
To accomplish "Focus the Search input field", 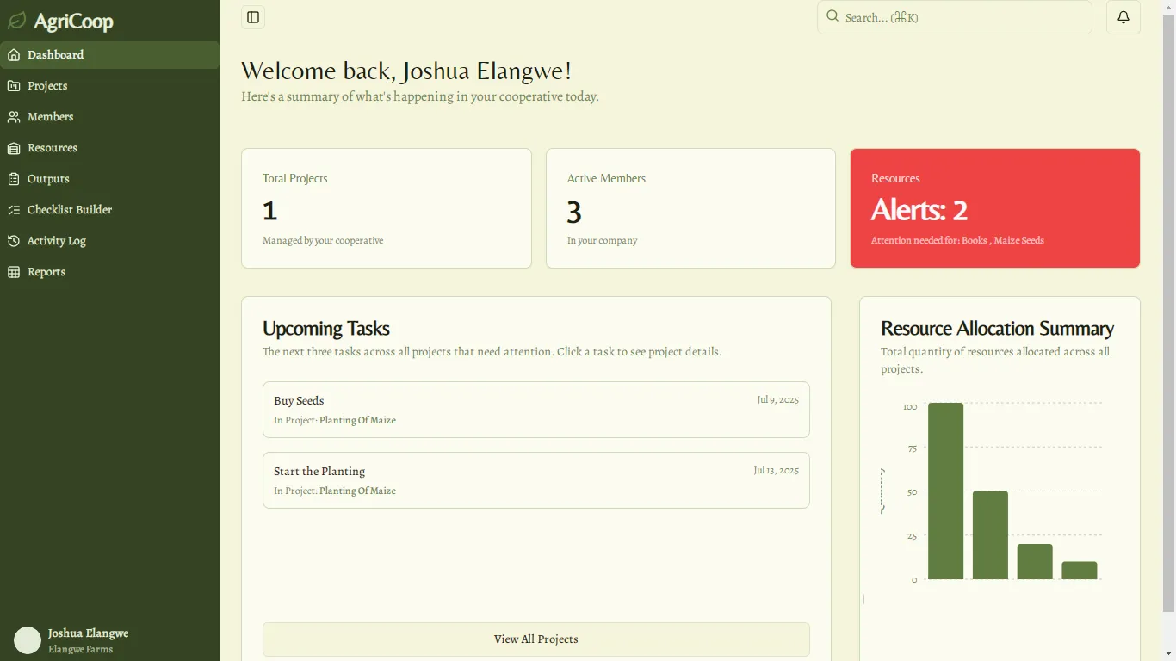I will coord(955,17).
